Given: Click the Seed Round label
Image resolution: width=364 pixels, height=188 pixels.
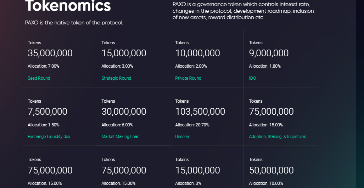Looking at the screenshot, I should [39, 78].
